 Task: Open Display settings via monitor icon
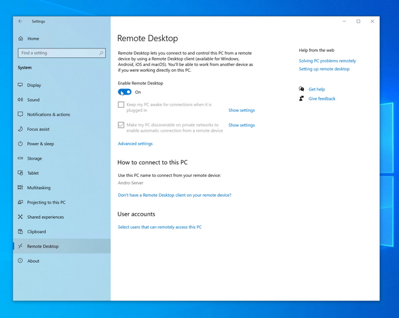[20, 85]
